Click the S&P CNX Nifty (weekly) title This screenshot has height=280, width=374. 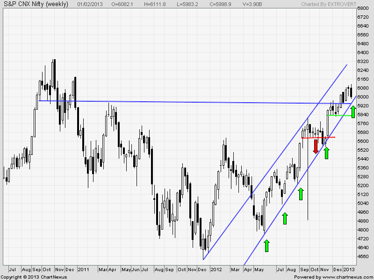click(x=36, y=4)
